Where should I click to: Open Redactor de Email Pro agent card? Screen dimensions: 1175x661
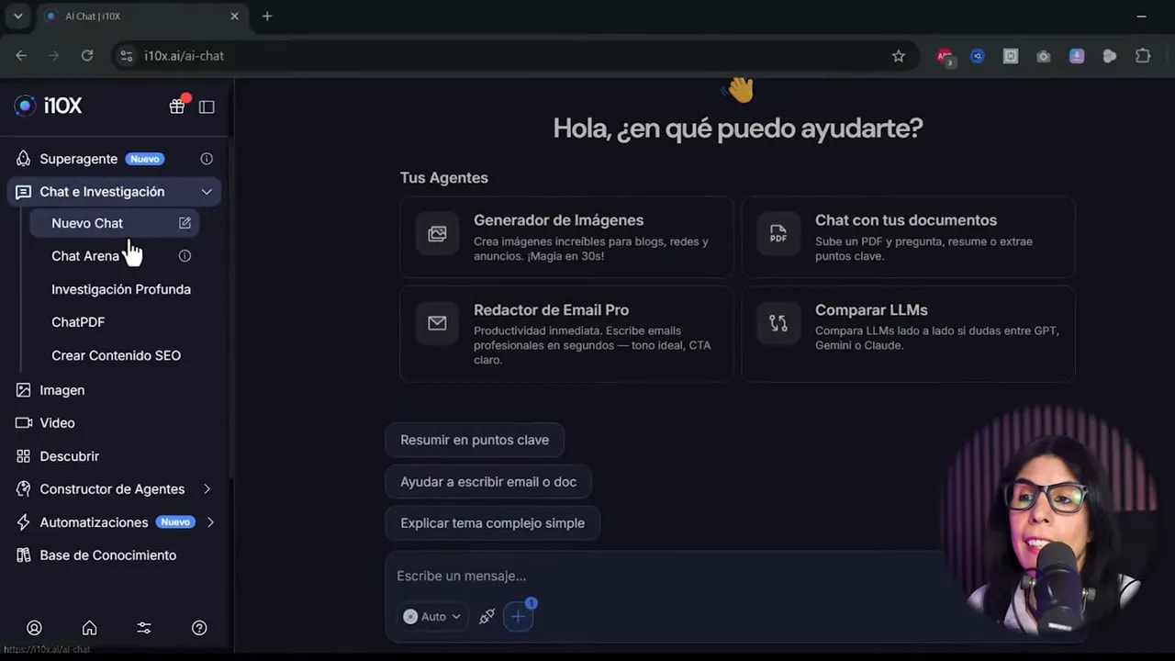point(566,334)
